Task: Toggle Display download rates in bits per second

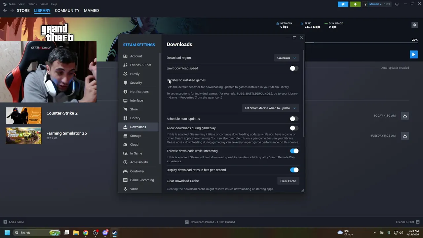Action: pos(294,170)
